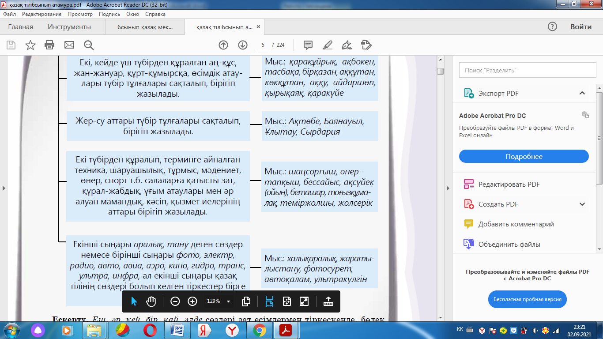Go to previous page arrow
Image resolution: width=603 pixels, height=339 pixels.
223,45
